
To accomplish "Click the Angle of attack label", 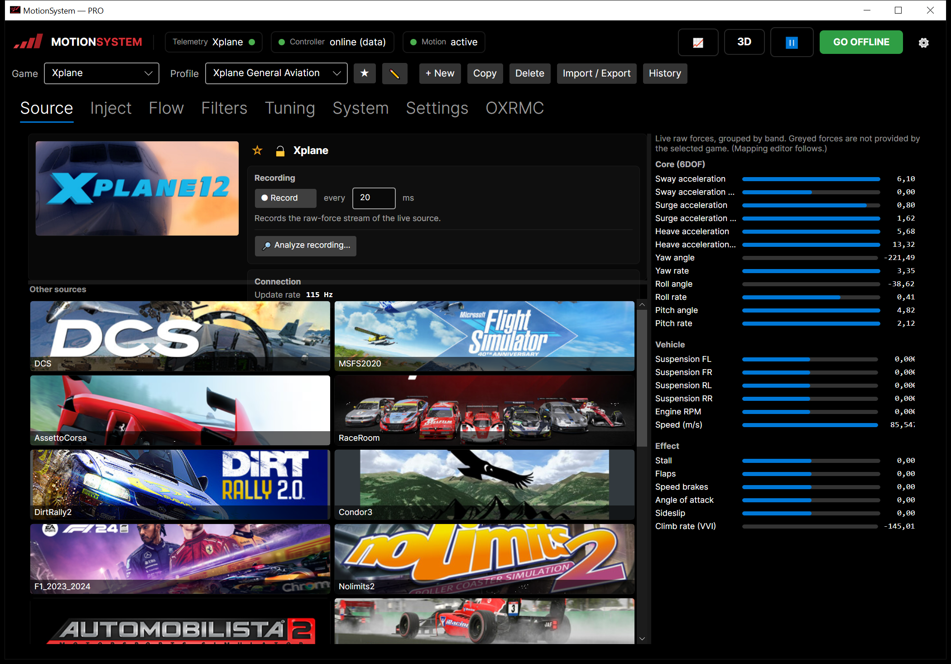I will pos(684,500).
